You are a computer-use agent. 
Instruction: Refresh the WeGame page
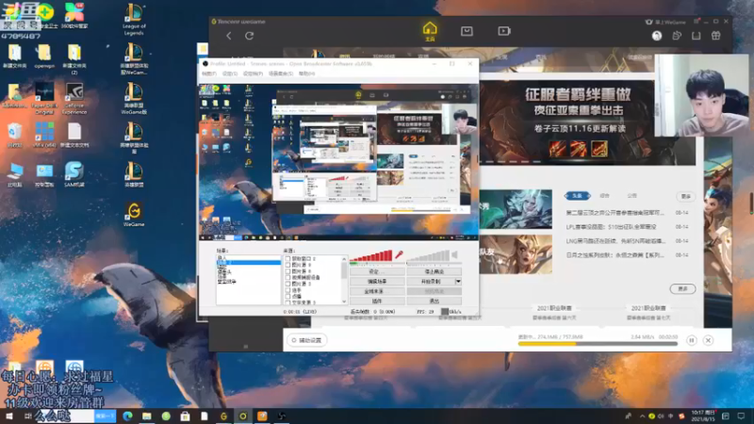coord(249,36)
